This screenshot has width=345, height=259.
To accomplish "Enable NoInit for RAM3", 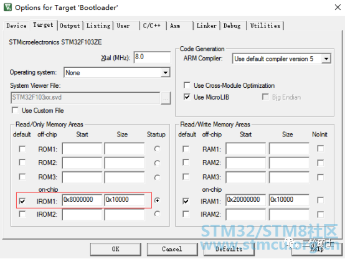I will (x=321, y=177).
